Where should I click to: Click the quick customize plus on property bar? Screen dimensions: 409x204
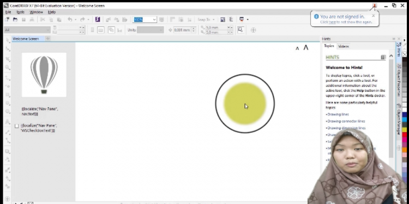click(253, 30)
